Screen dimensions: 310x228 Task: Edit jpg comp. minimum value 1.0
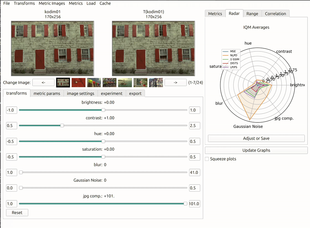(11, 204)
